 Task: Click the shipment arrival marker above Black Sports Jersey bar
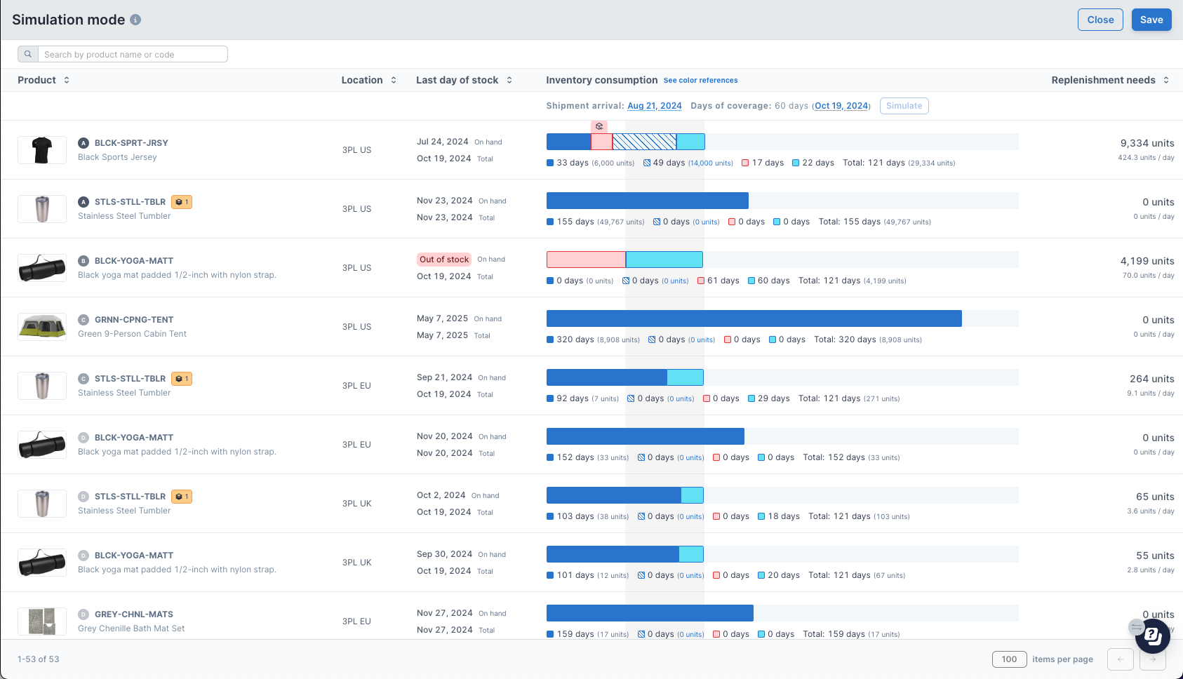[x=599, y=126]
